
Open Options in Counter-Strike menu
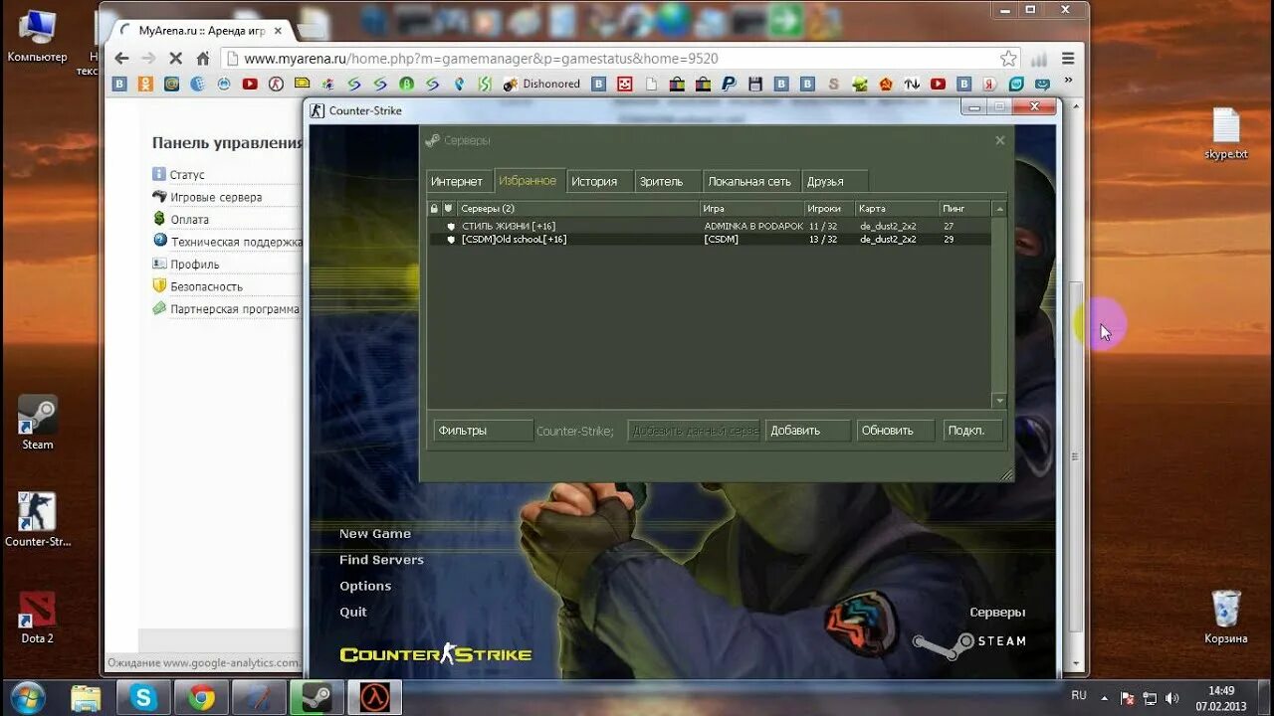[365, 586]
